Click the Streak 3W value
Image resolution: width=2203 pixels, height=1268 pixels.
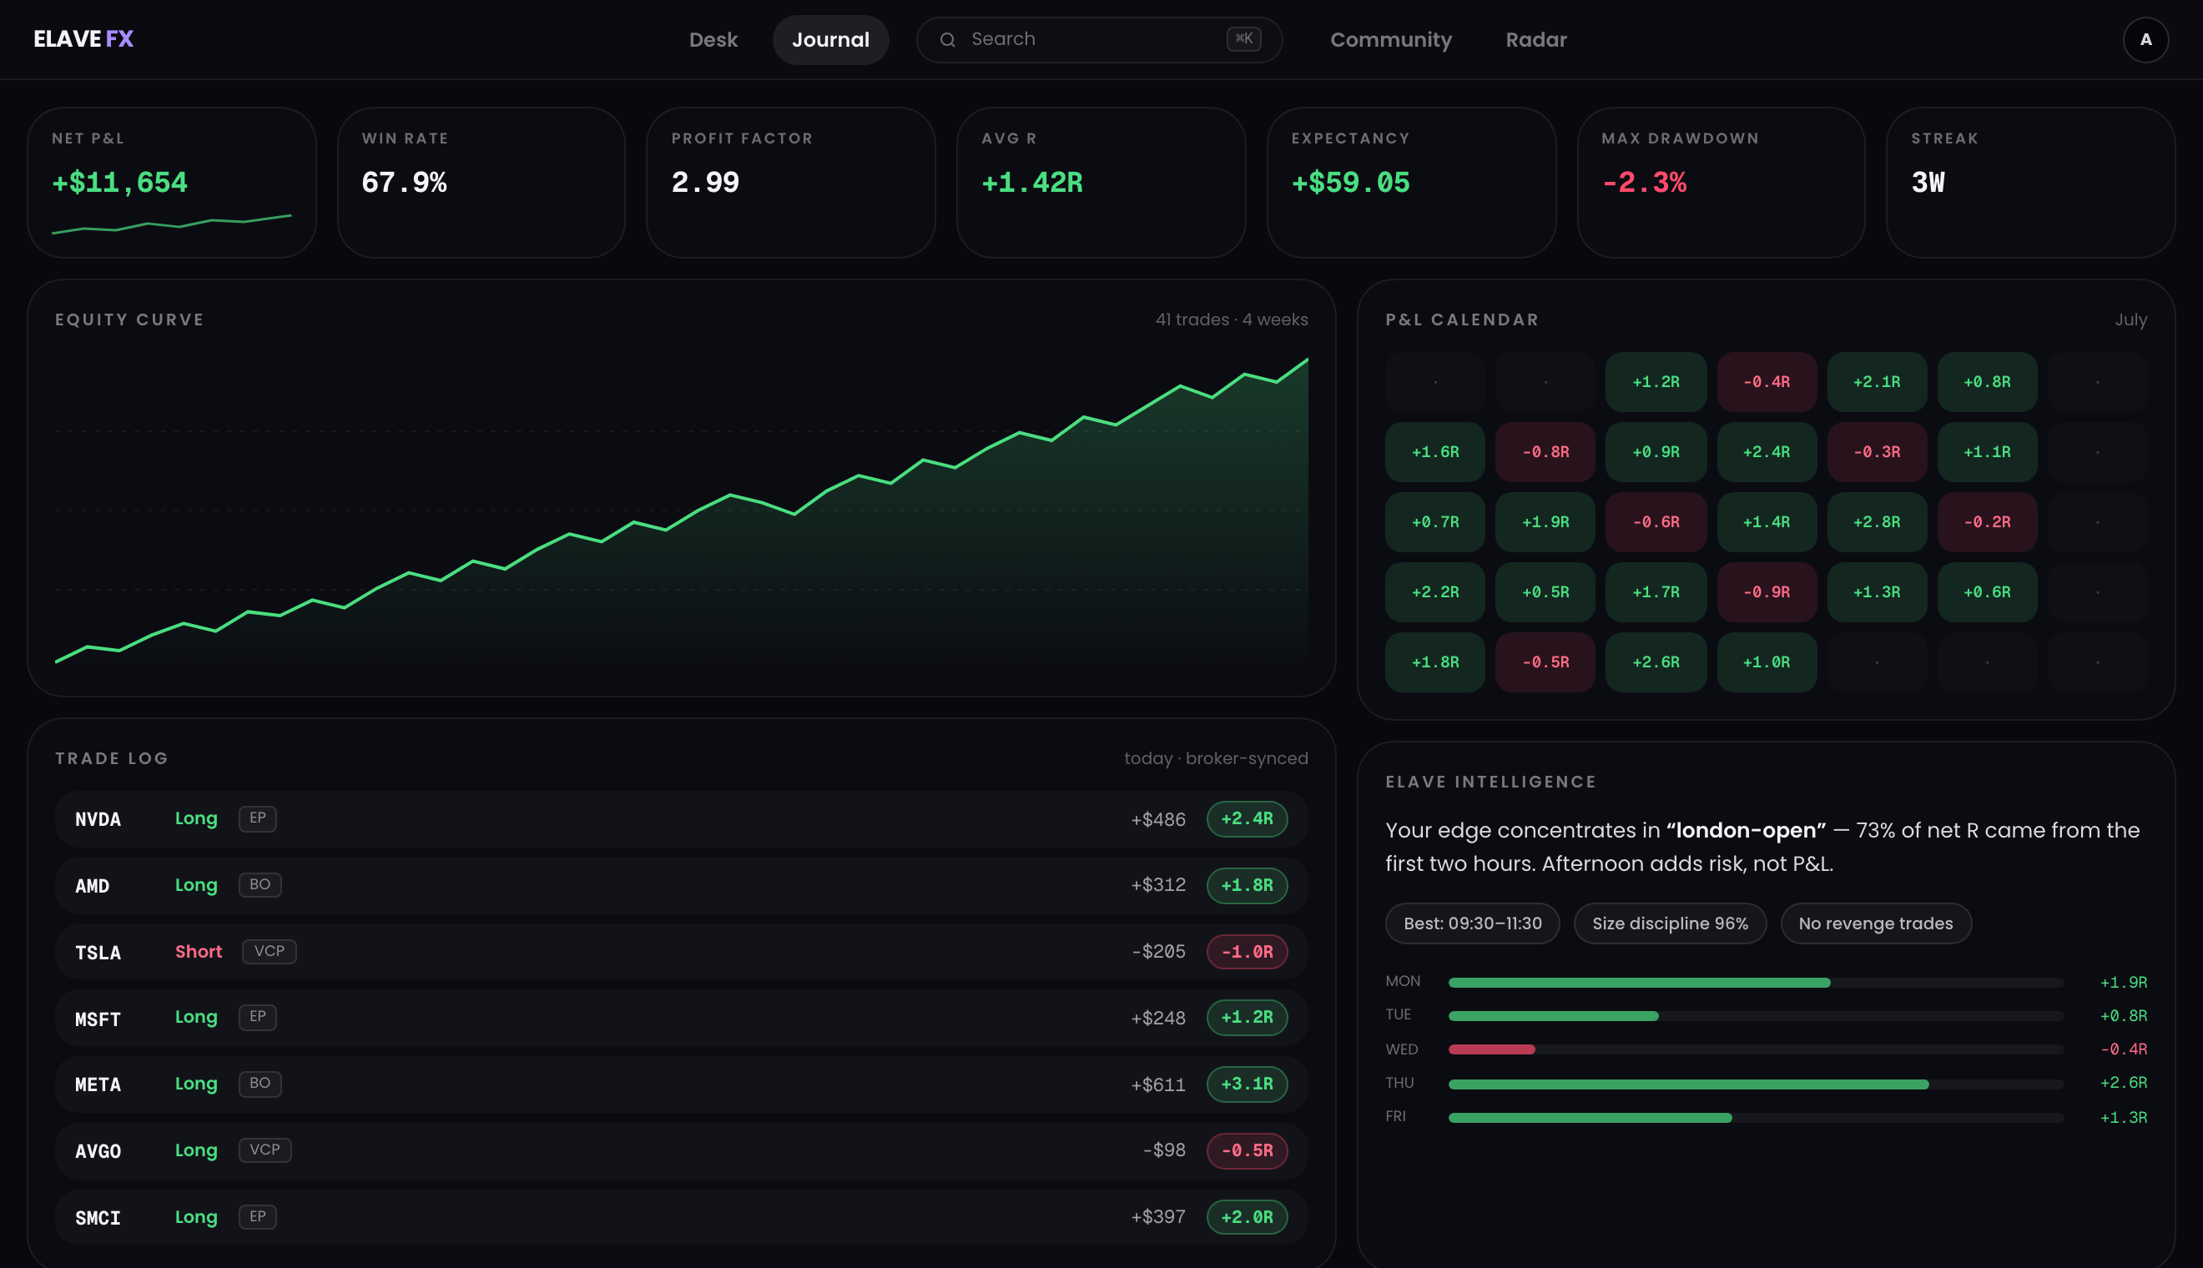coord(1928,182)
